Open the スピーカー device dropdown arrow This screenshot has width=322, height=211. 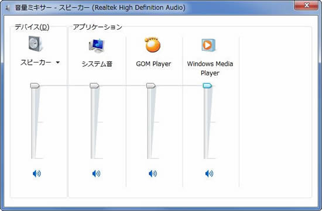[58, 63]
